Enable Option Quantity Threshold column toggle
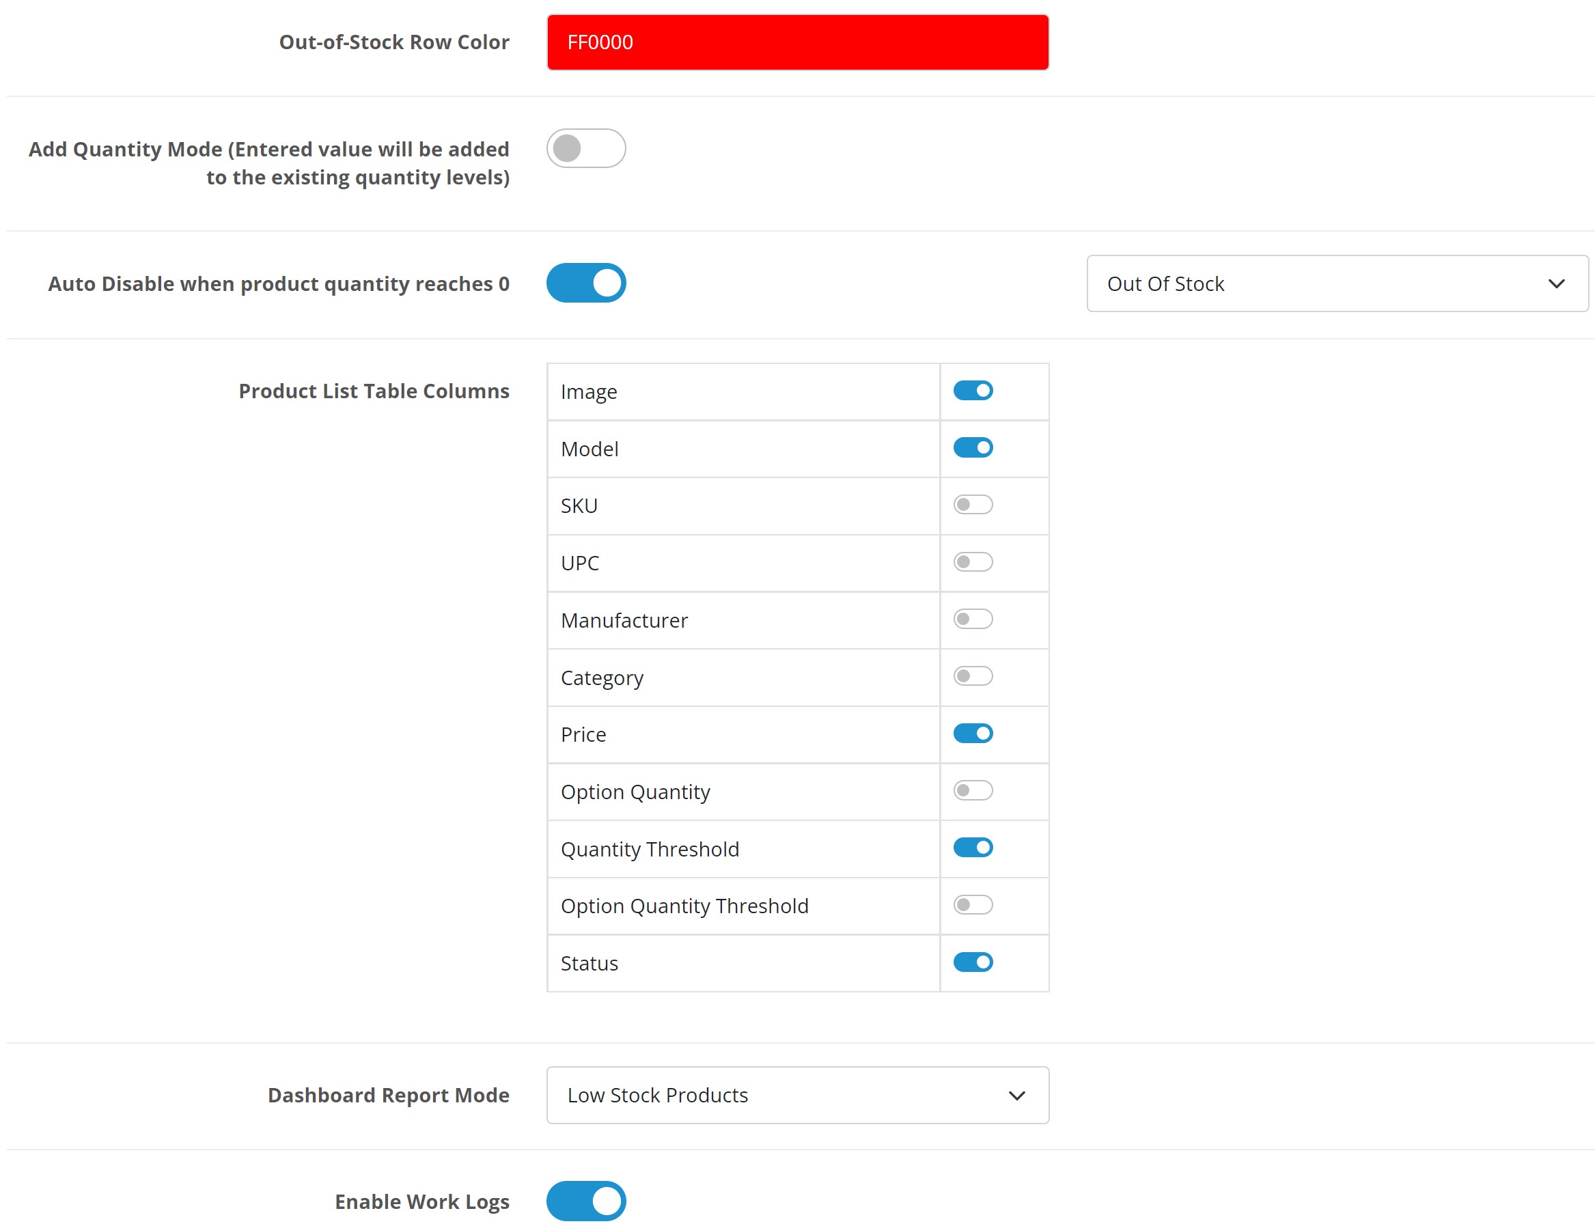Viewport: 1595px width, 1226px height. pyautogui.click(x=972, y=905)
